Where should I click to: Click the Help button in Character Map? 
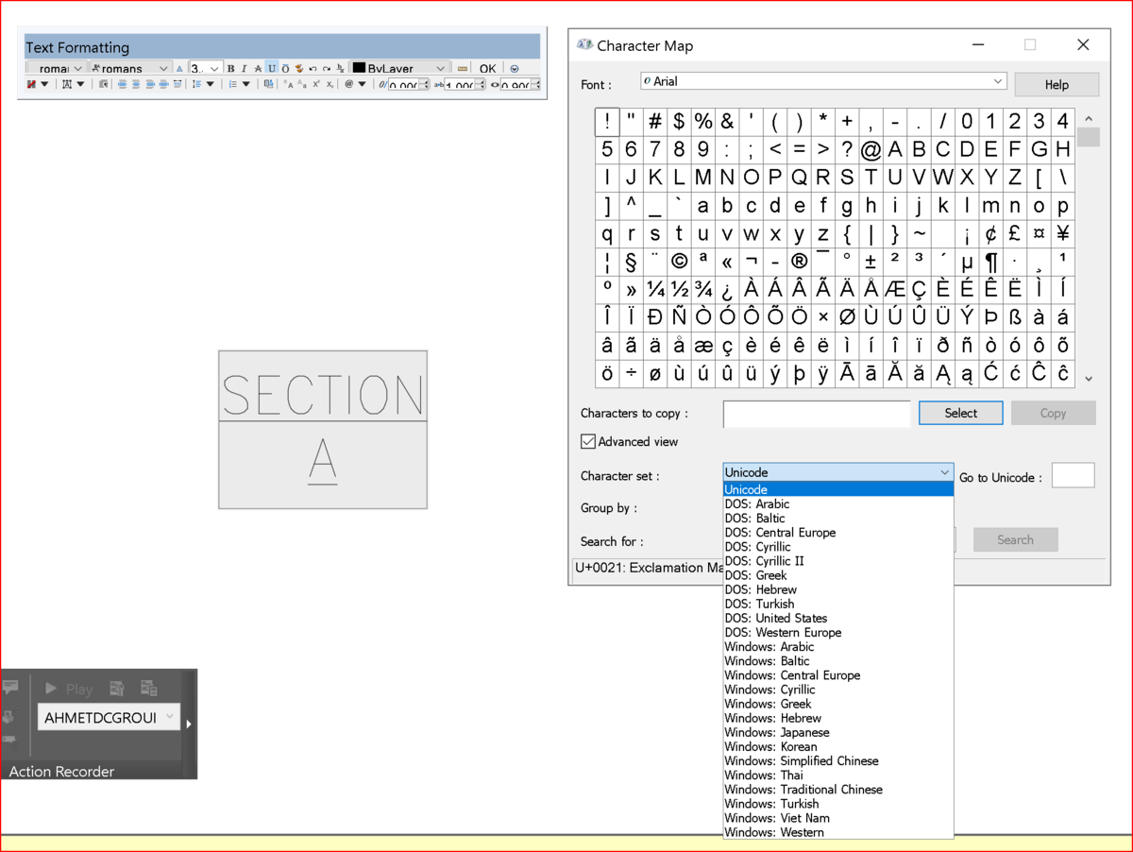(x=1057, y=84)
